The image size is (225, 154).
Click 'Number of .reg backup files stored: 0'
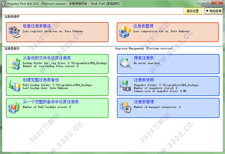(51, 66)
